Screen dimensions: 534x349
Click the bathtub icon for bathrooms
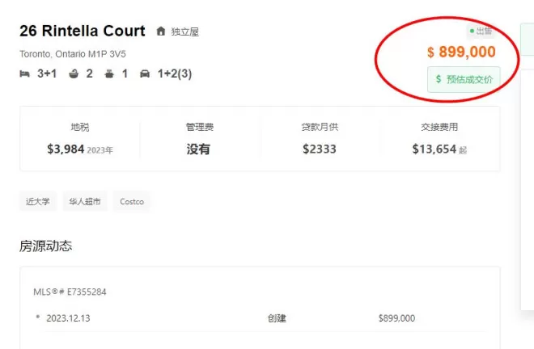[74, 74]
